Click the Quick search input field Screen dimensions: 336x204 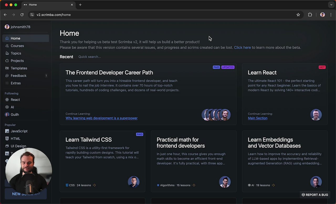(90, 57)
